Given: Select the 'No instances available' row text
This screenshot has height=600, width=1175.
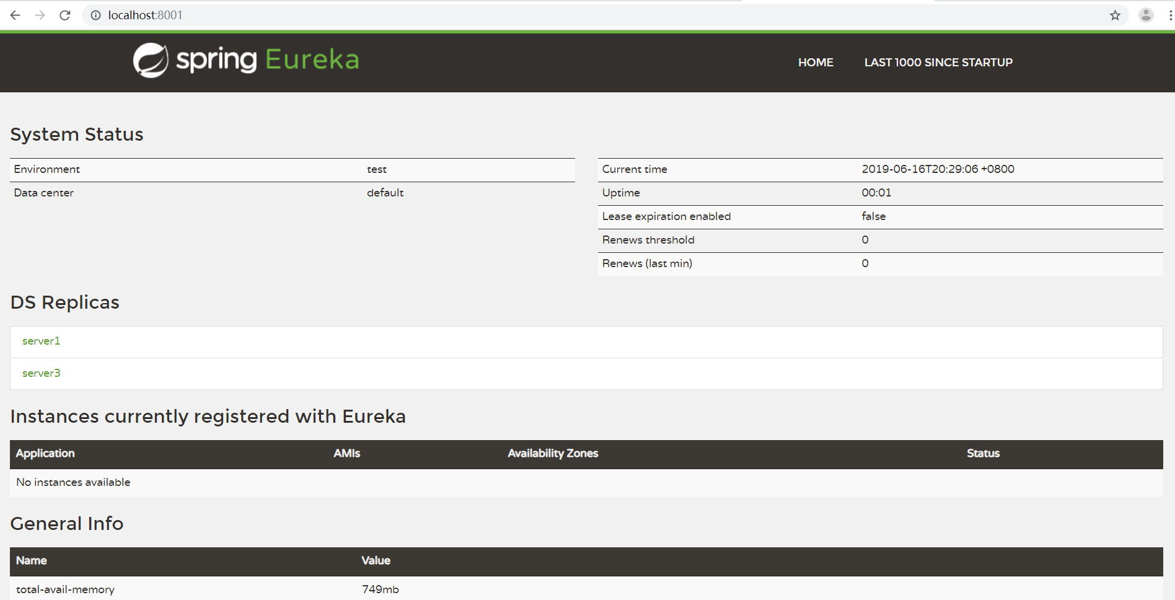Looking at the screenshot, I should [x=73, y=482].
